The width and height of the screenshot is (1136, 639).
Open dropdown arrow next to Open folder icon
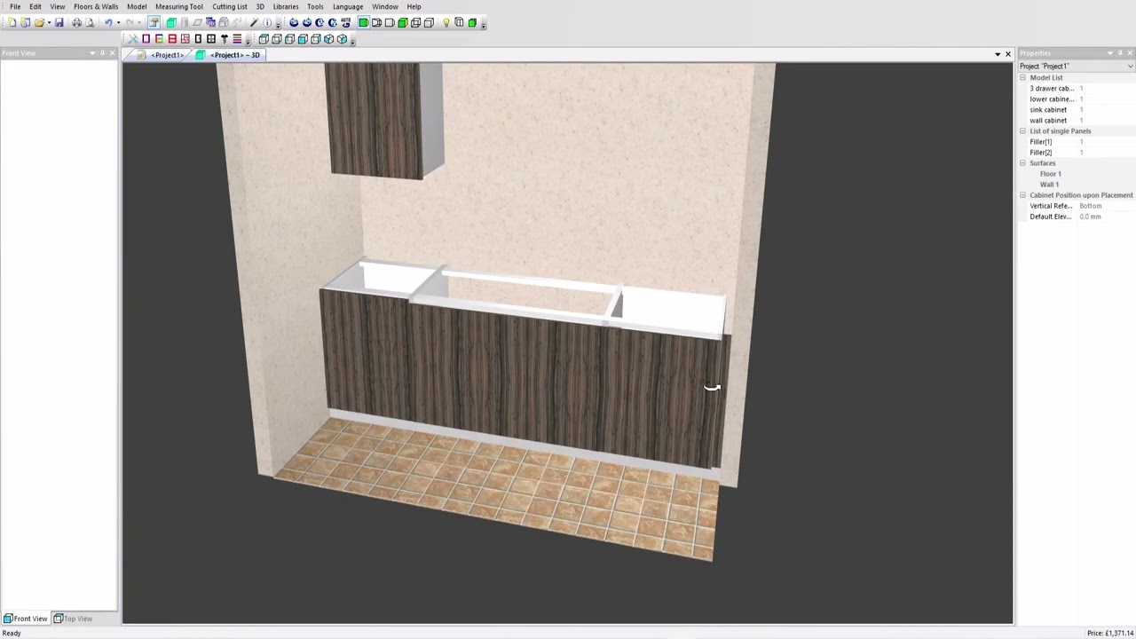(50, 23)
